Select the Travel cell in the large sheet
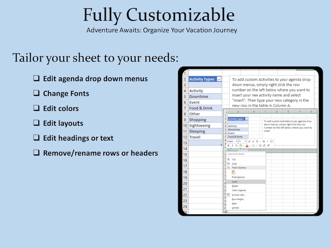 pyautogui.click(x=205, y=137)
